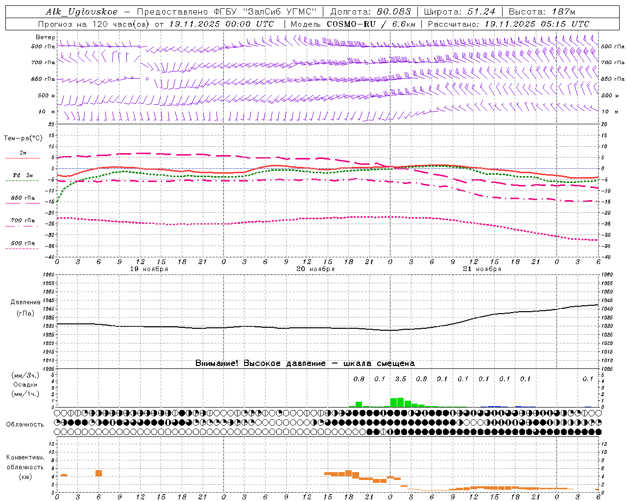
Task: Click the tallest green precipitation bar
Action: 400,402
